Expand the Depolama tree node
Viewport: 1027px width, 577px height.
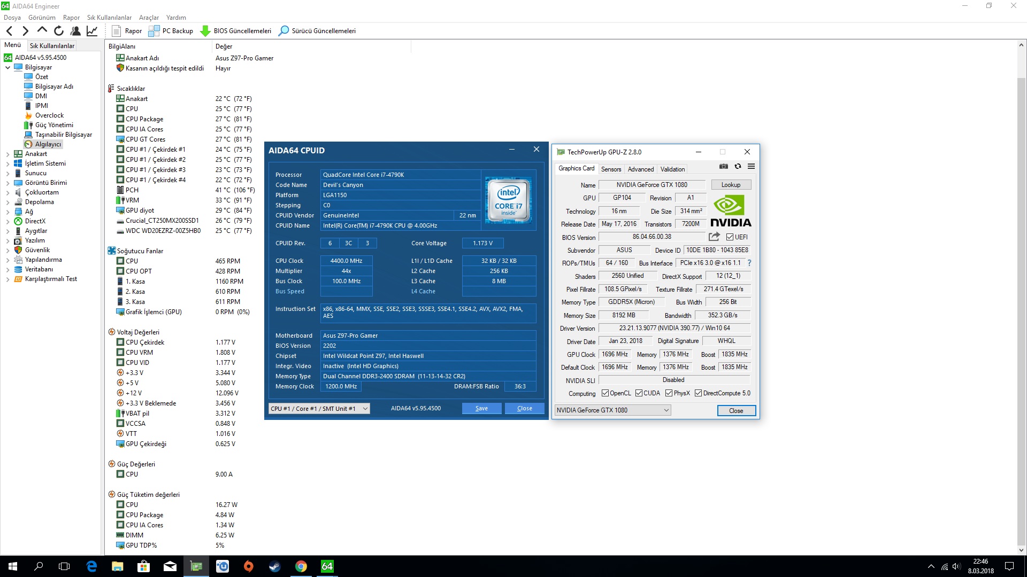pyautogui.click(x=7, y=202)
